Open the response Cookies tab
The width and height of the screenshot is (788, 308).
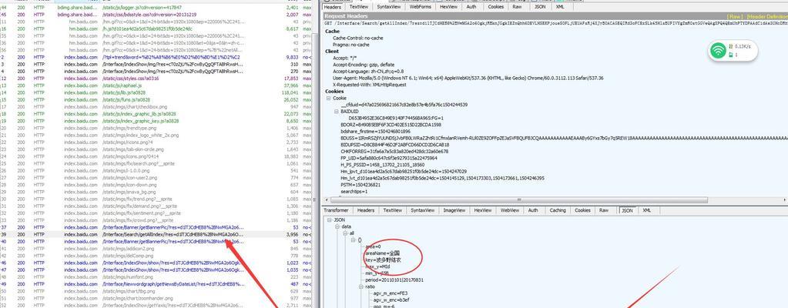[x=582, y=210]
